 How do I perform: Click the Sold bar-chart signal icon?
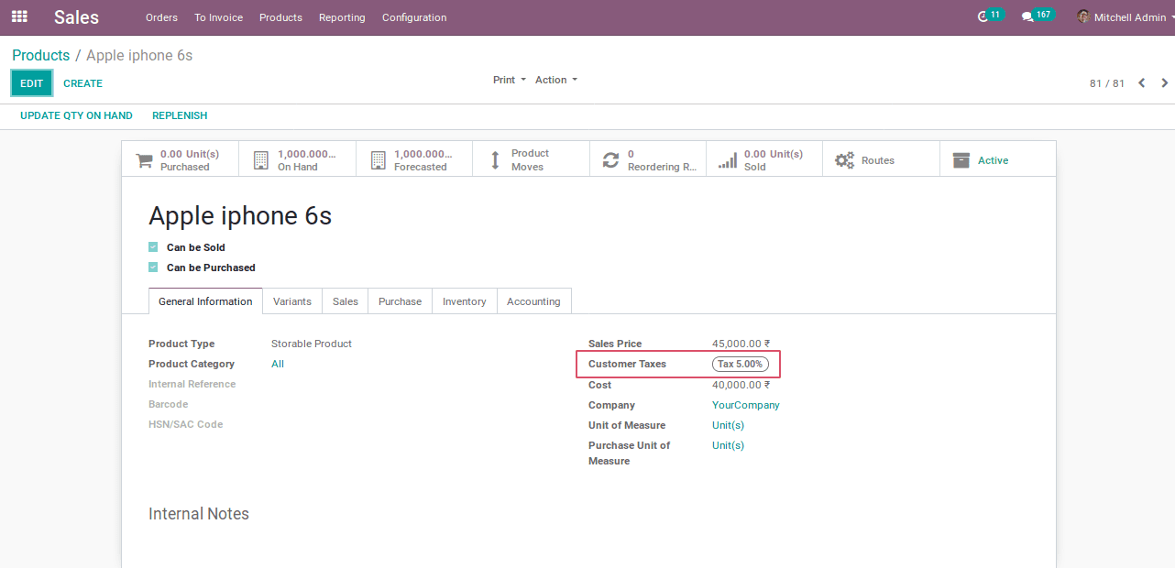(728, 160)
